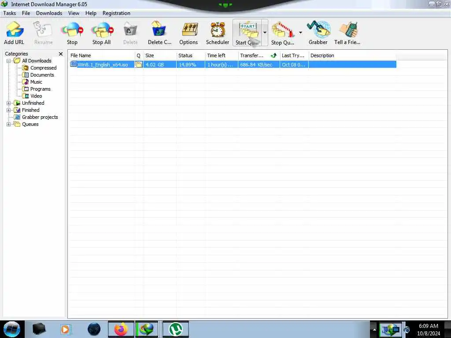Screen dimensions: 451x338
Task: Select the Compressed category
Action: (43, 68)
